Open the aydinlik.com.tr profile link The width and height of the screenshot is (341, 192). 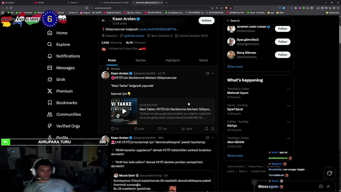(x=134, y=36)
